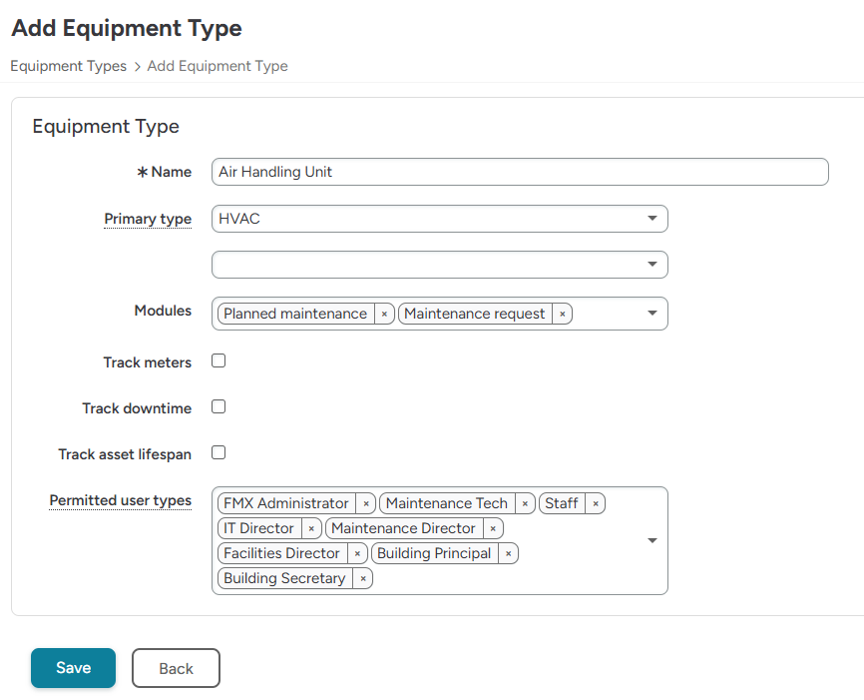Click the Back button
Viewport: 864px width, 700px height.
tap(176, 668)
